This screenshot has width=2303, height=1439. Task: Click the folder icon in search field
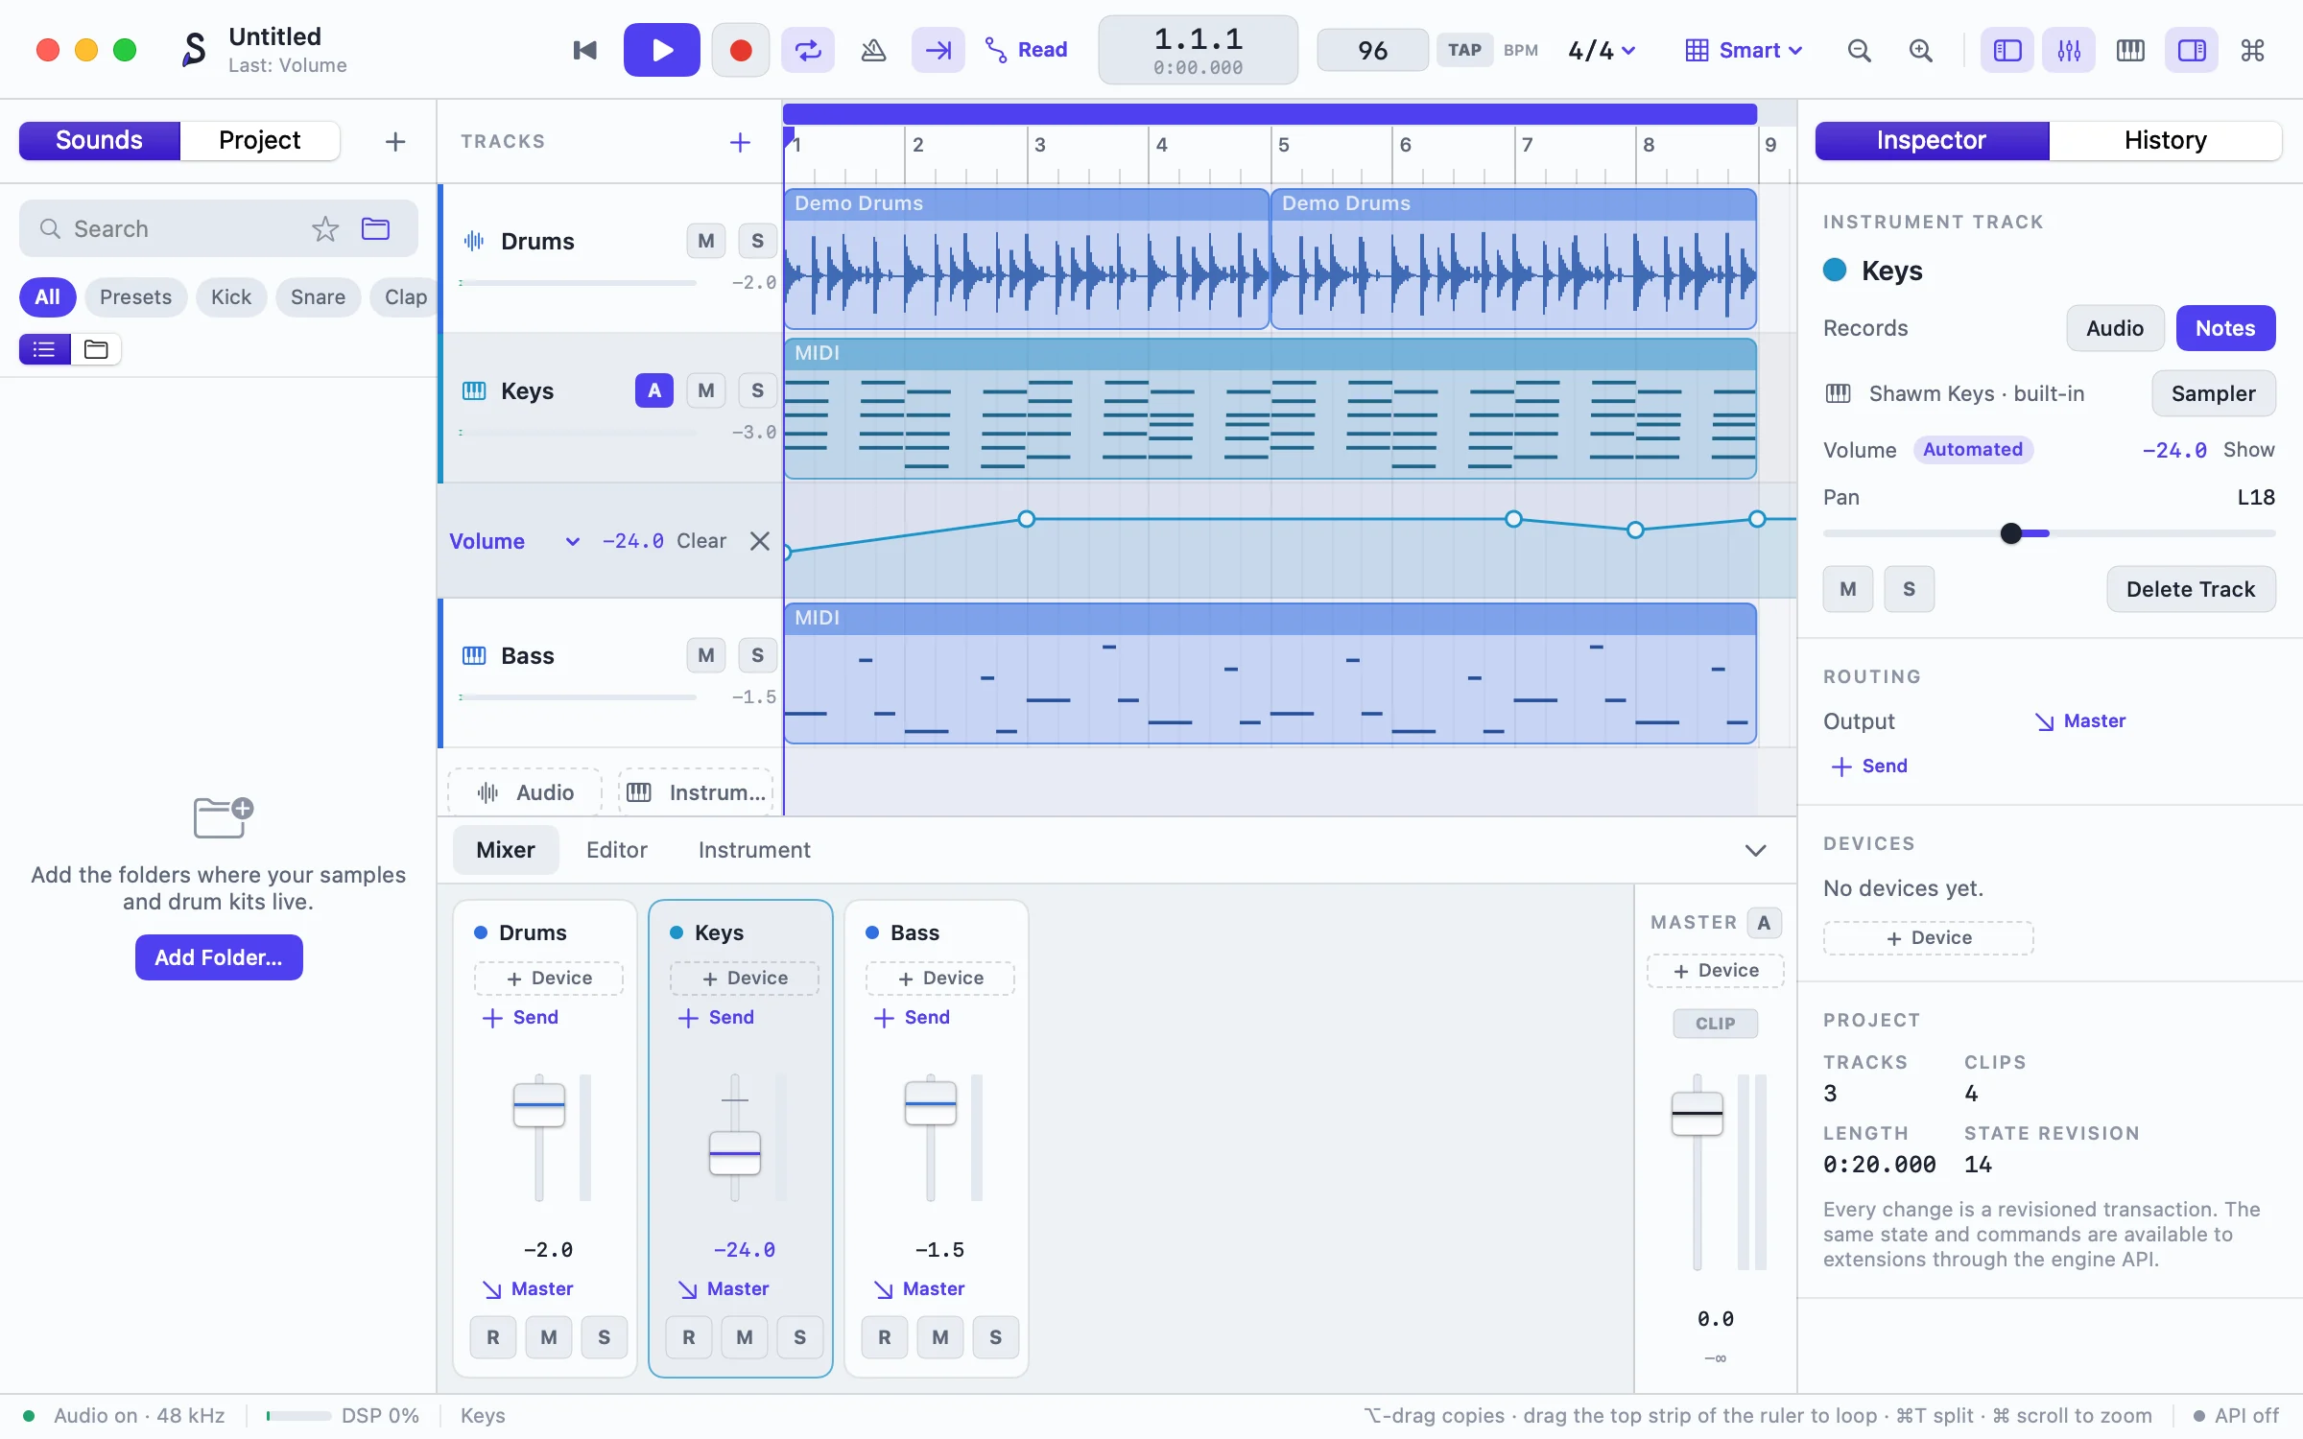(x=375, y=228)
